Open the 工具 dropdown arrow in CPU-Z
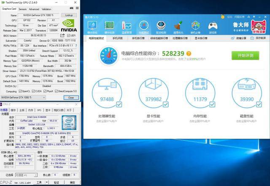 [46, 182]
